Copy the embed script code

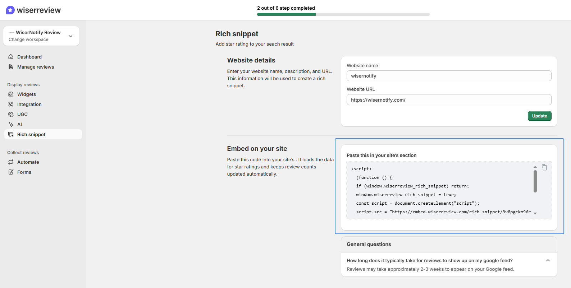click(544, 167)
